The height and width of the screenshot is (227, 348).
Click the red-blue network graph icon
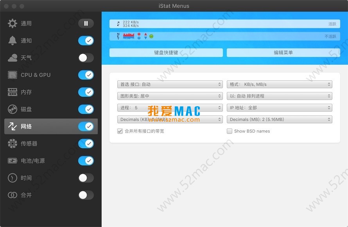[129, 36]
